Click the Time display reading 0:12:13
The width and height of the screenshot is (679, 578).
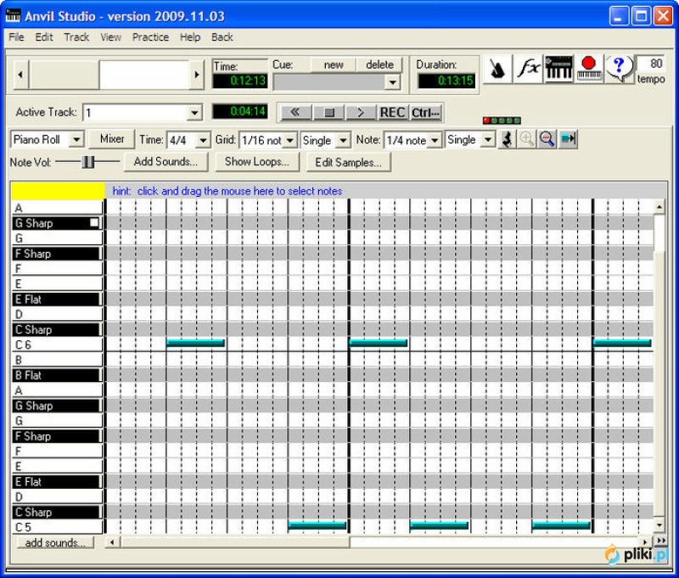click(240, 81)
